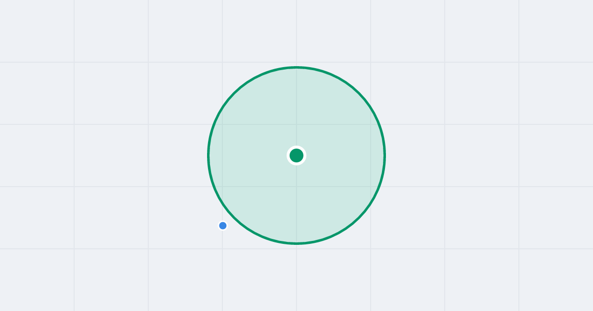Click the empty canvas in the bottom-right corner
The image size is (593, 311).
(x=556, y=281)
